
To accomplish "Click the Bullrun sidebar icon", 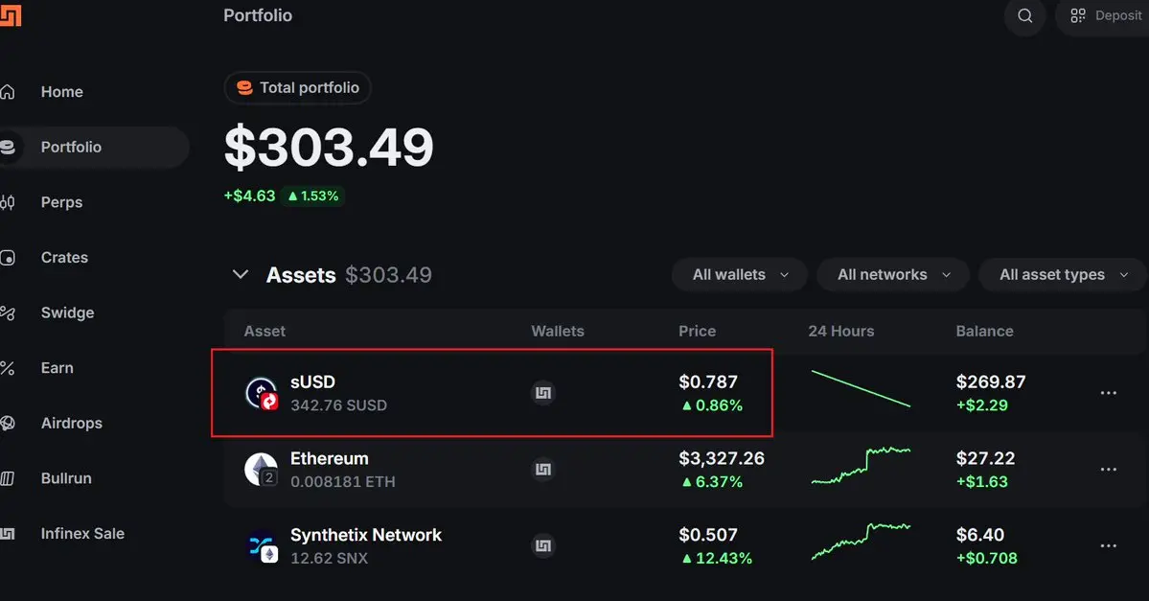I will click(x=8, y=478).
